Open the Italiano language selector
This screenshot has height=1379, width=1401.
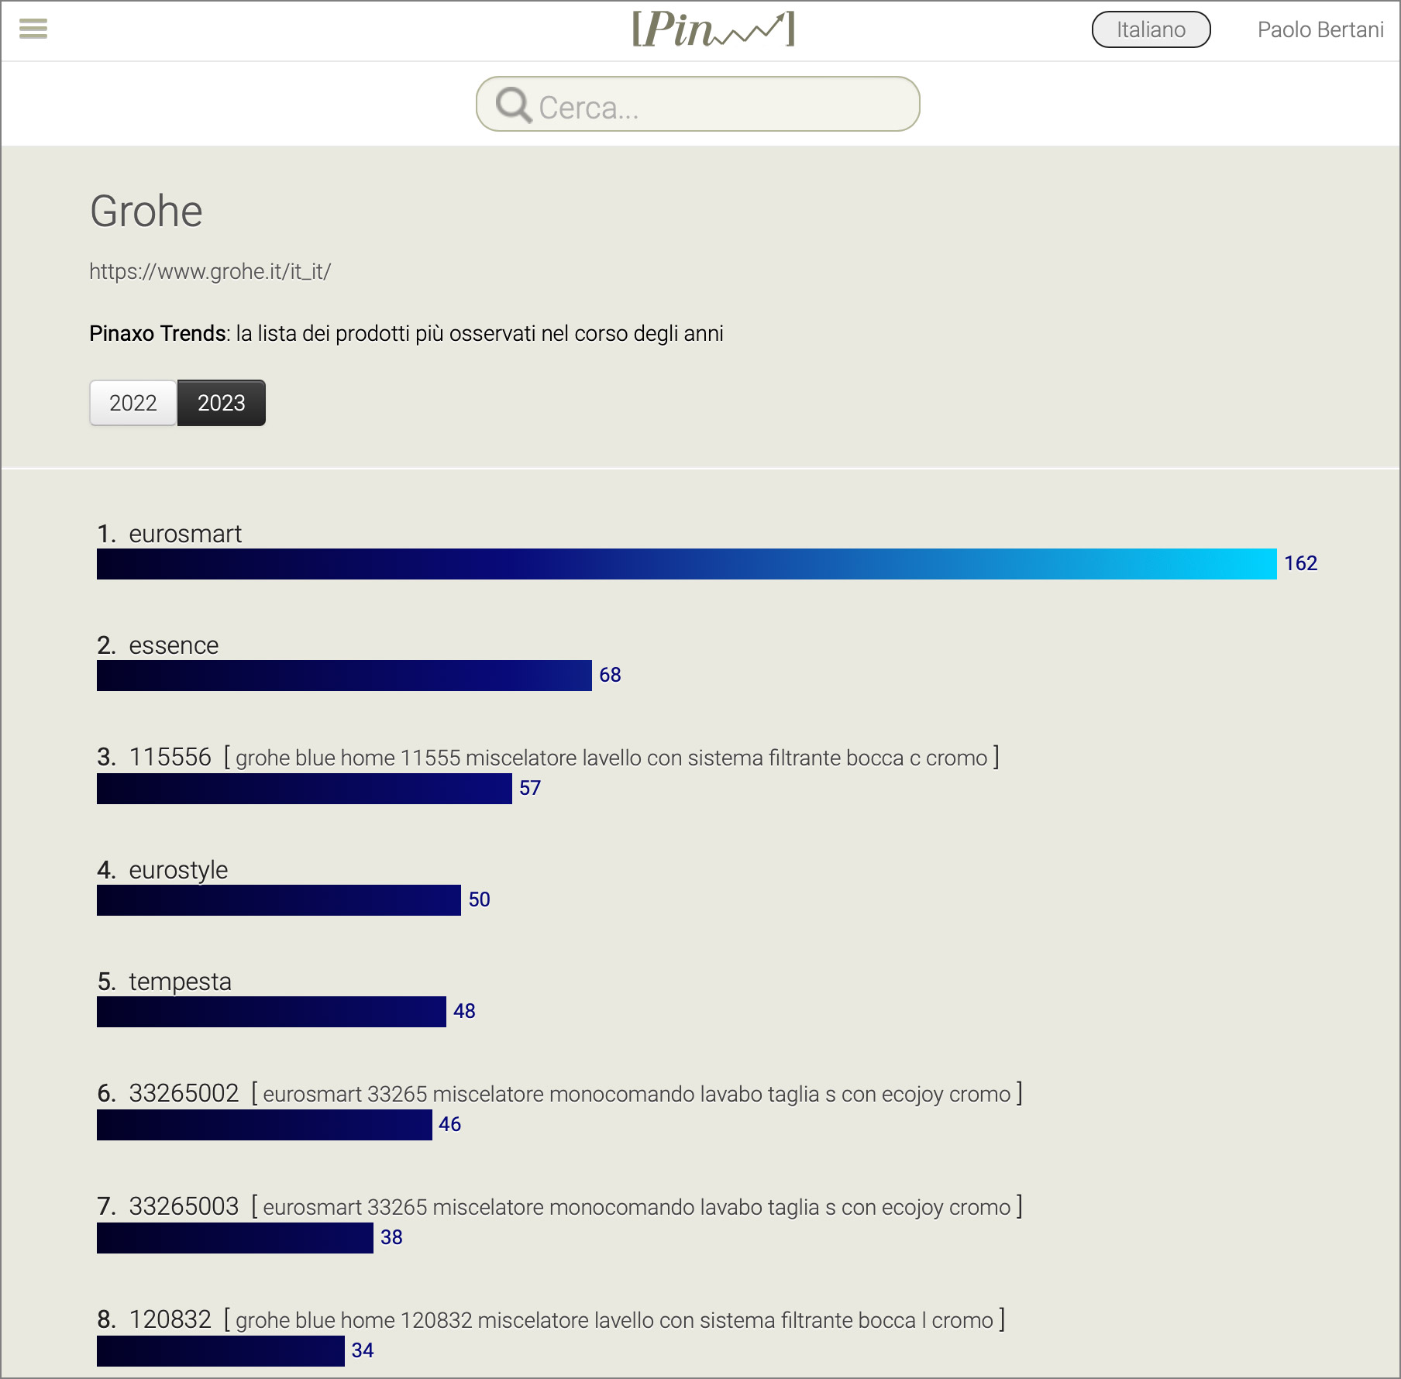click(1151, 29)
